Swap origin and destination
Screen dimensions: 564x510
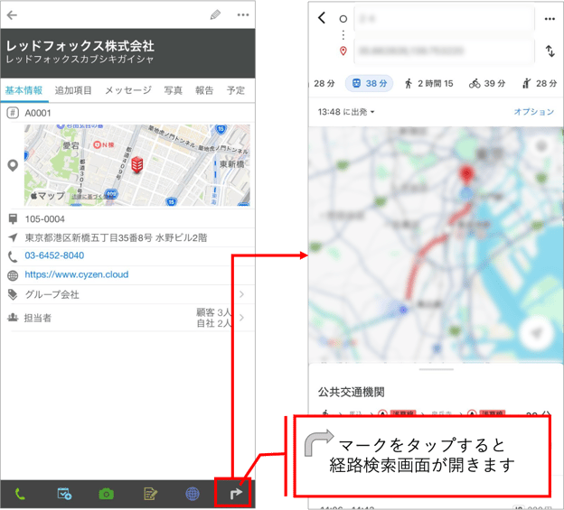(x=550, y=51)
